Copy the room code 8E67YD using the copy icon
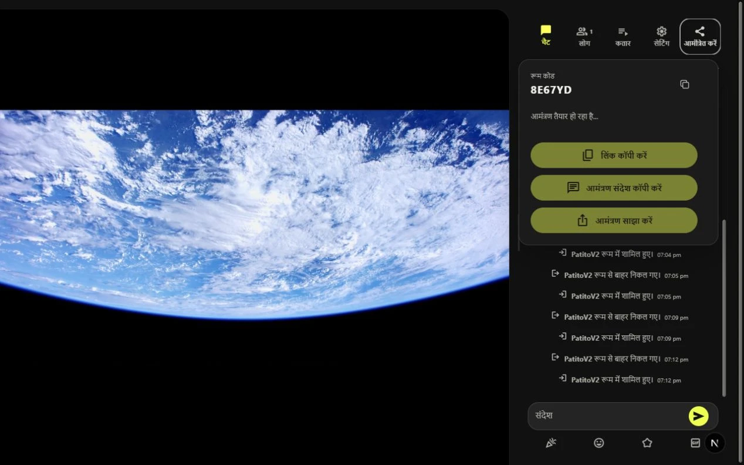The image size is (744, 465). 684,84
